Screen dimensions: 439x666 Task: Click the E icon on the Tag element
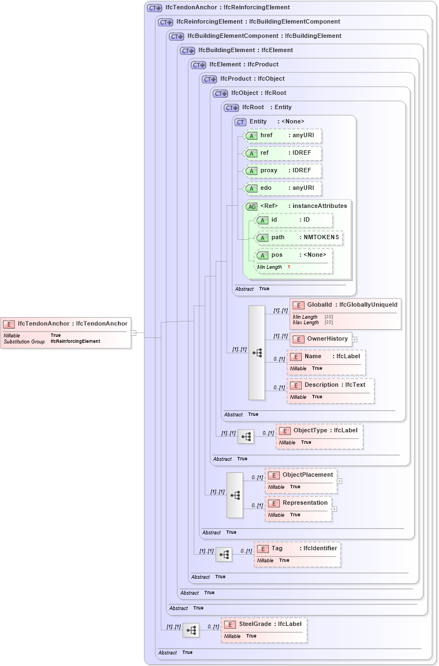pyautogui.click(x=264, y=548)
